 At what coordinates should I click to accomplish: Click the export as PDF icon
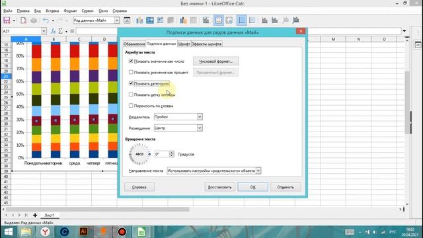pyautogui.click(x=24, y=20)
